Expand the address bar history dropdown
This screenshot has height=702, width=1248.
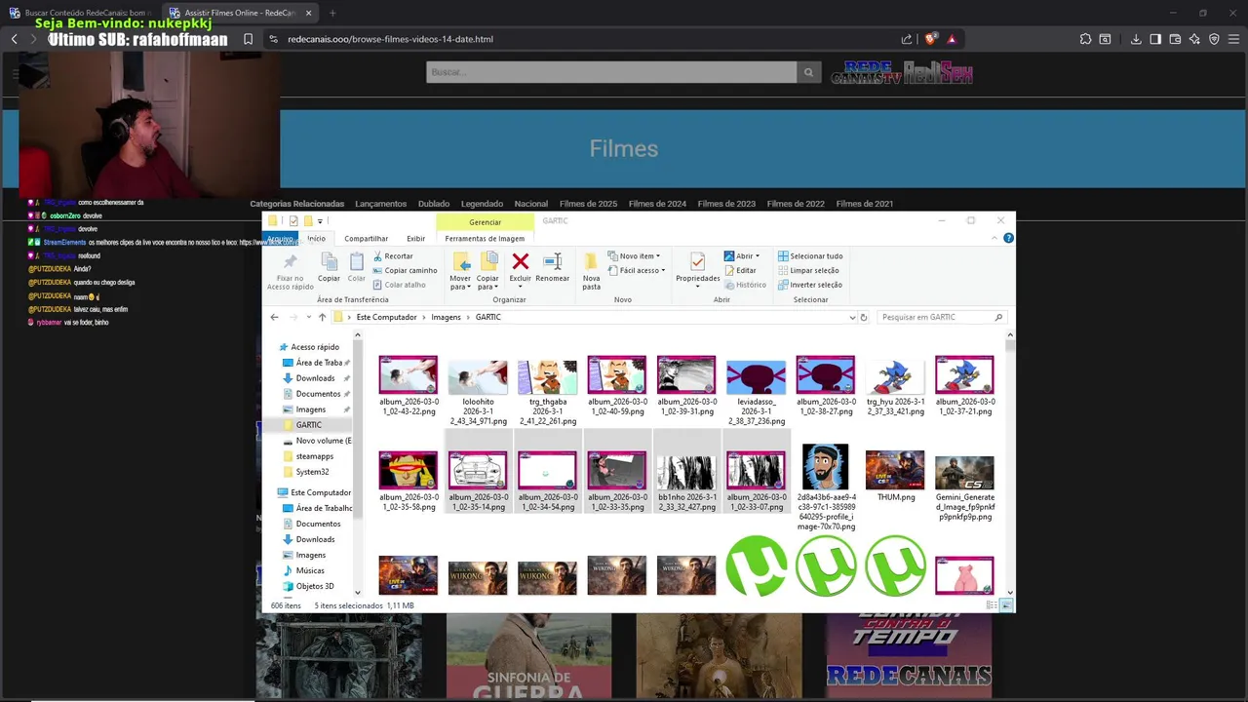tap(851, 317)
